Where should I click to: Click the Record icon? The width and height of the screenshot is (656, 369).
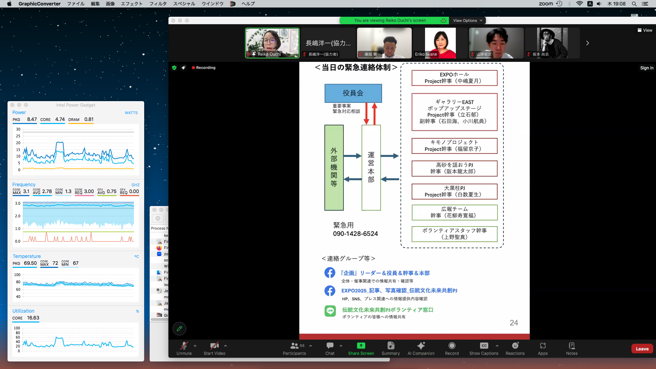click(452, 346)
